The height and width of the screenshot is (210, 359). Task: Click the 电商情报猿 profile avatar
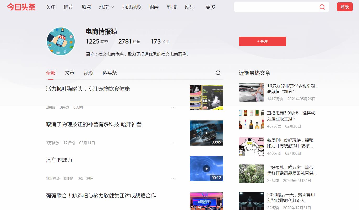[x=61, y=41]
